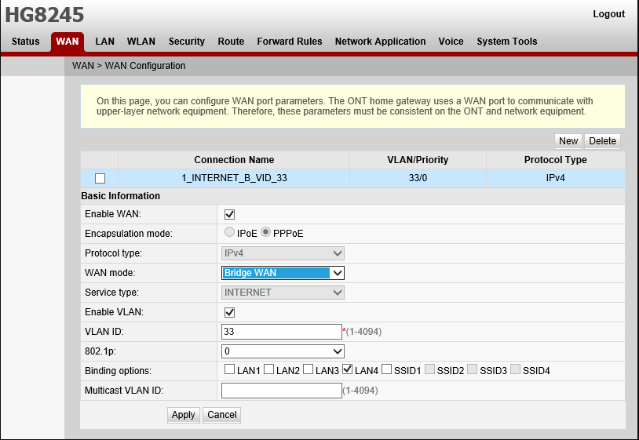This screenshot has height=440, width=639.
Task: Select the 1_INTERNET_B_VID_33 row checkbox
Action: point(100,178)
